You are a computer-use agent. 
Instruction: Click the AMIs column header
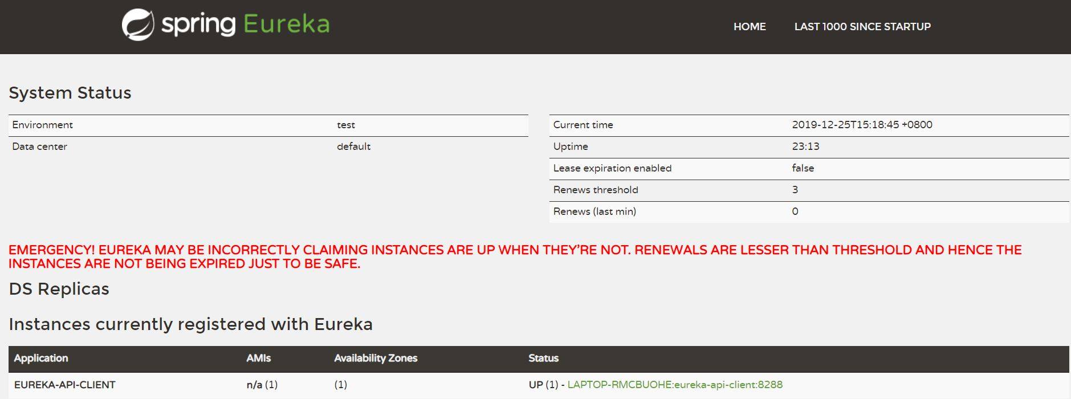click(x=258, y=359)
